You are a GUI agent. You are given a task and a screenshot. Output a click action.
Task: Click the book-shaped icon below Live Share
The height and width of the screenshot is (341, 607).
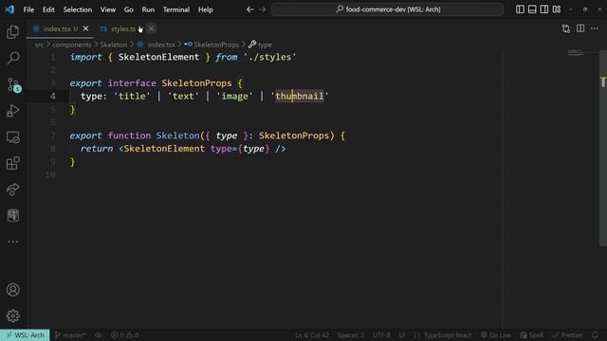point(12,215)
